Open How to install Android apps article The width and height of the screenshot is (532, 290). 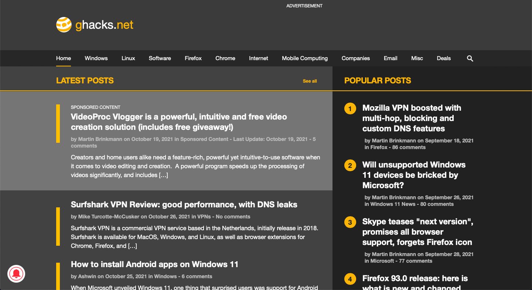[154, 264]
